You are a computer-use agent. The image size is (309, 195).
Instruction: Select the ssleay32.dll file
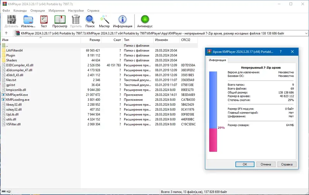[14, 110]
